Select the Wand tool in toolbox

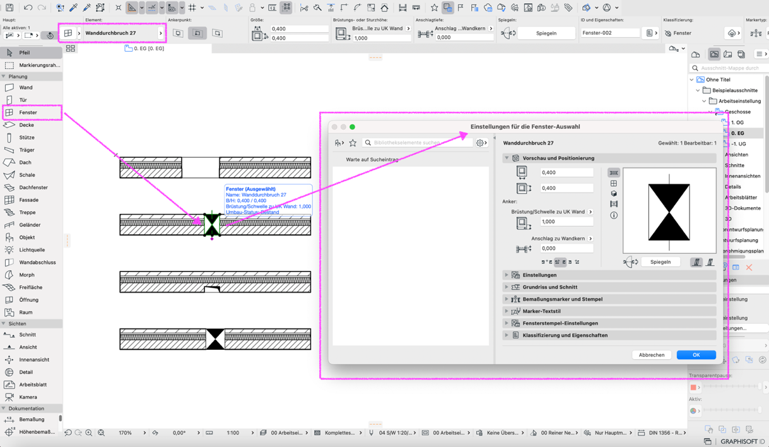(31, 88)
